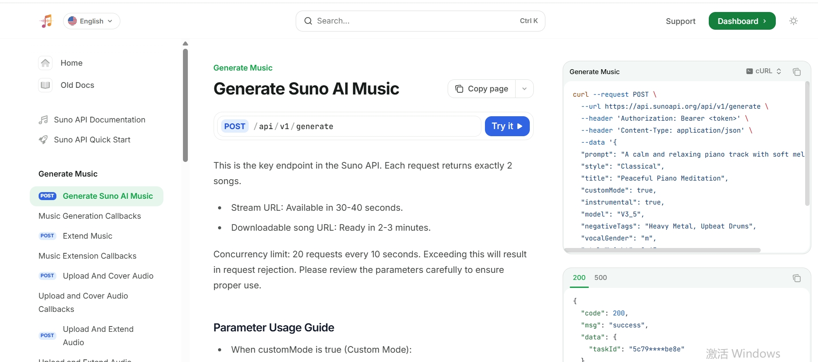This screenshot has height=362, width=818.
Task: Open the Support link
Action: click(680, 21)
